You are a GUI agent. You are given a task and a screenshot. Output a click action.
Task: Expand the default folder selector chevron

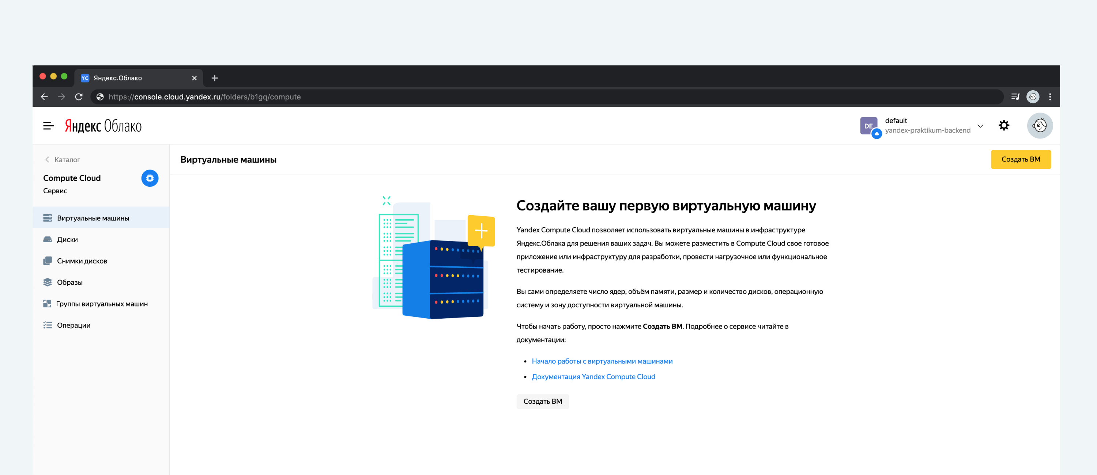[980, 126]
